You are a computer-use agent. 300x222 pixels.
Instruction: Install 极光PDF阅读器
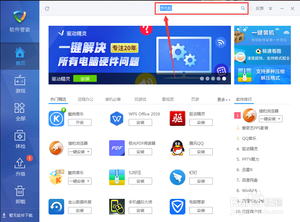pos(140,152)
